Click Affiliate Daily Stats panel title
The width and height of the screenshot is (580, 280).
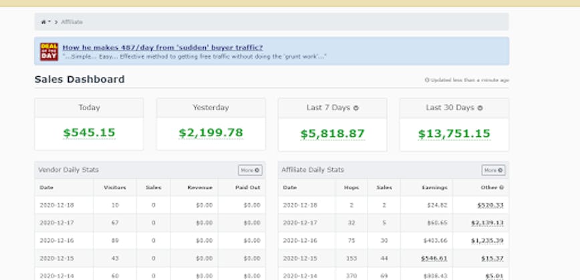point(313,170)
